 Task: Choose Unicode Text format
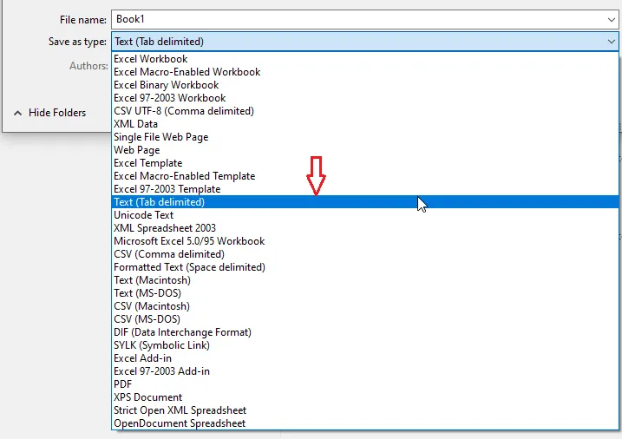(365, 215)
